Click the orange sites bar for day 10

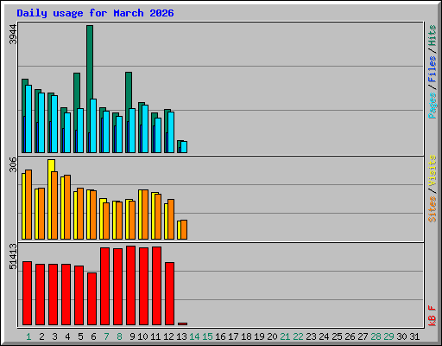pos(145,215)
